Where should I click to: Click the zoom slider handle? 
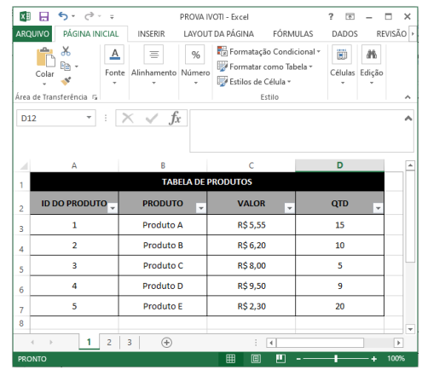(x=336, y=359)
